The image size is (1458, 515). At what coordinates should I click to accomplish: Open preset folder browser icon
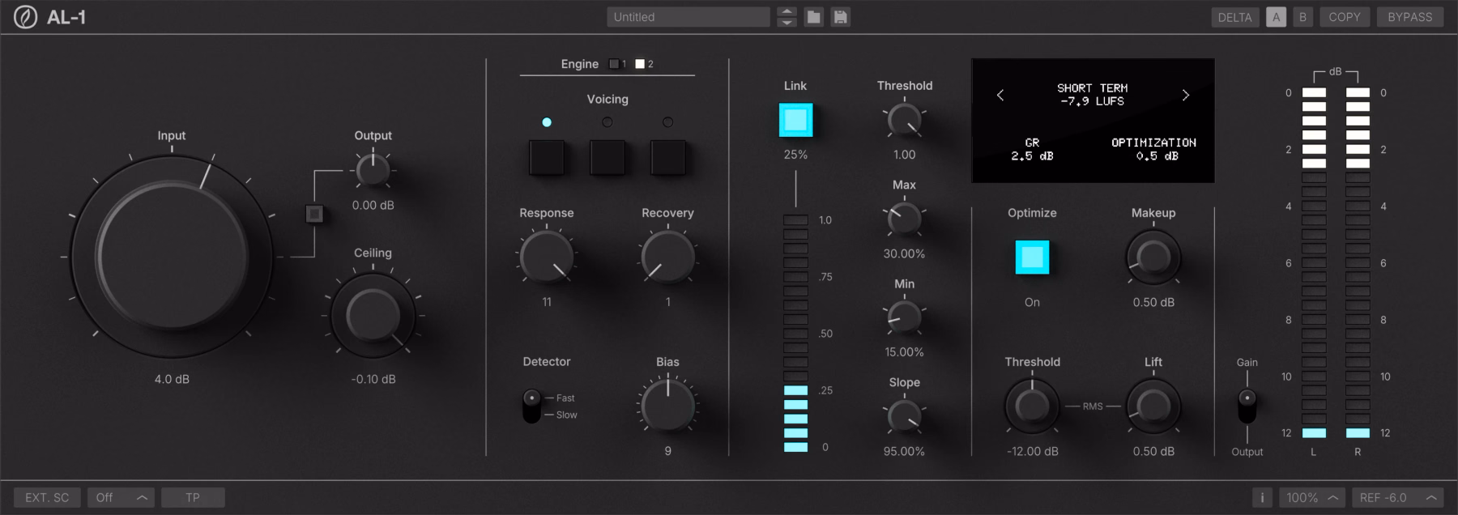point(814,17)
